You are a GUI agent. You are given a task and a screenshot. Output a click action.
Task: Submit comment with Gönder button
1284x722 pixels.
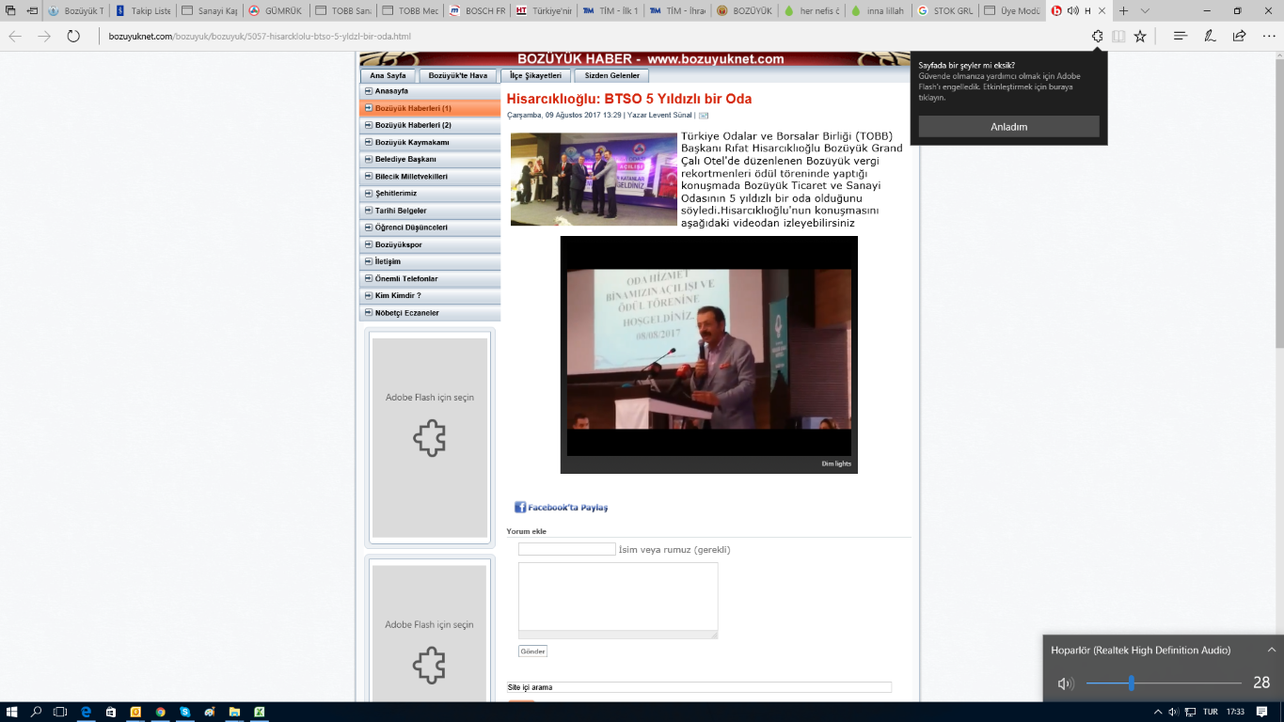pos(532,651)
